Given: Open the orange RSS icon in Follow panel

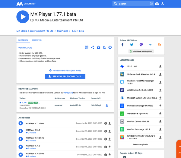Looking at the screenshot, I should [160, 45].
